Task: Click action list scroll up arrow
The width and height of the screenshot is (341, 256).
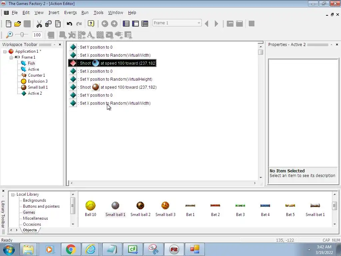Action: 260,46
